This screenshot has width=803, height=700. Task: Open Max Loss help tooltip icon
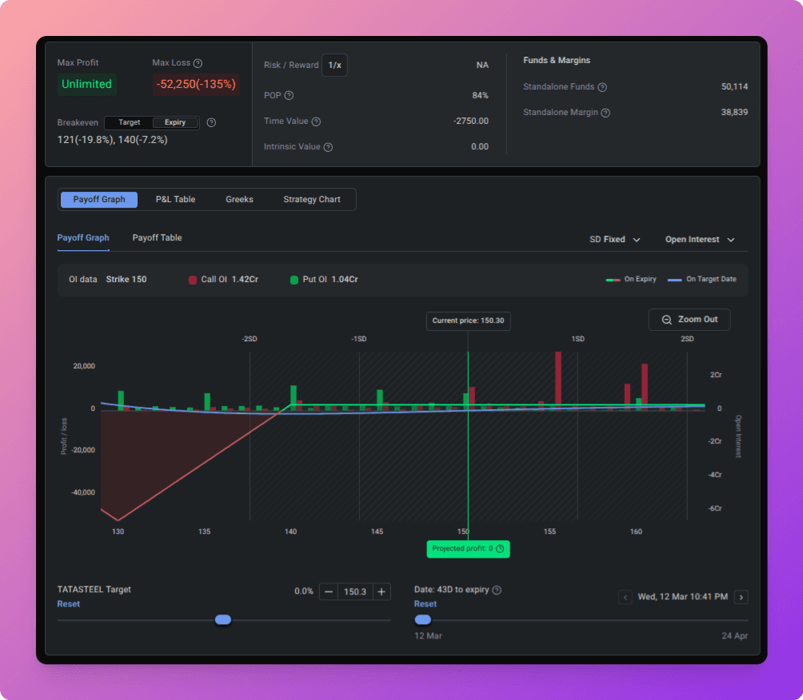(x=198, y=63)
